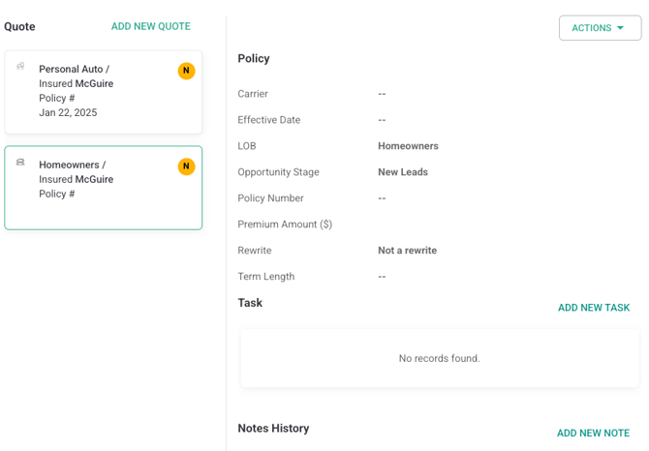Click the Rewrite value Not a rewrite
Image resolution: width=649 pixels, height=451 pixels.
(x=407, y=251)
